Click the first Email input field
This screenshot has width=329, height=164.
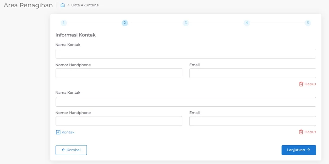(x=253, y=73)
